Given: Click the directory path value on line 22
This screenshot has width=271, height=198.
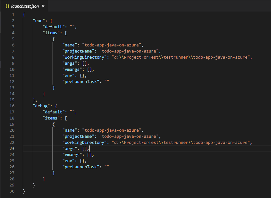Looking at the screenshot, I should [x=181, y=143].
